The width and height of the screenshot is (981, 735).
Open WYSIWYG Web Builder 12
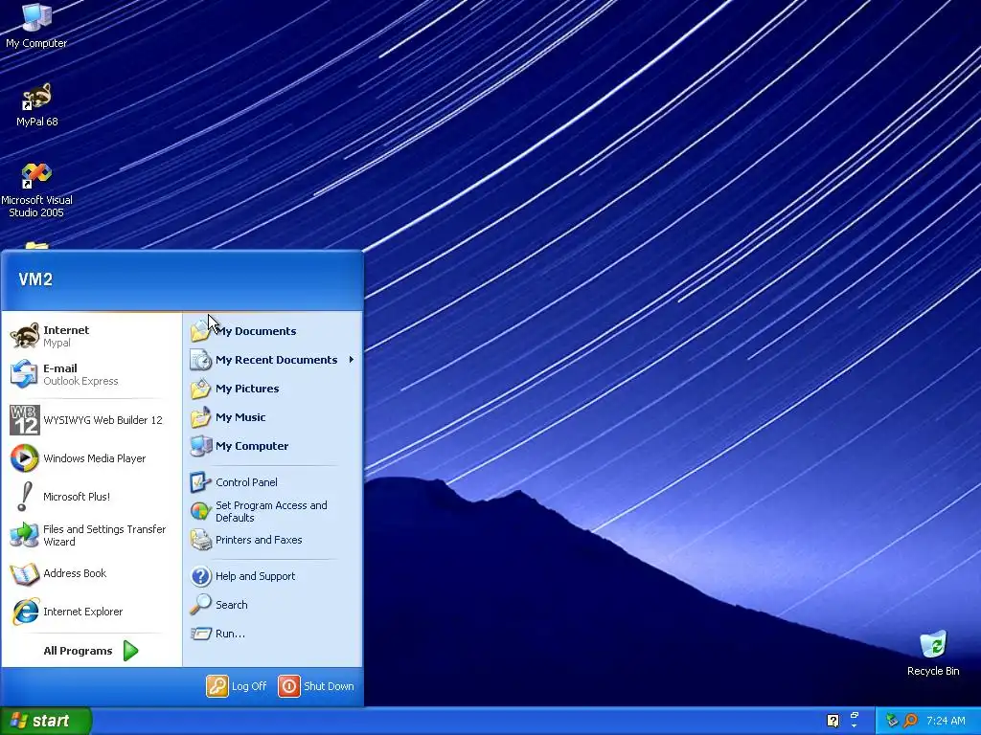click(91, 420)
